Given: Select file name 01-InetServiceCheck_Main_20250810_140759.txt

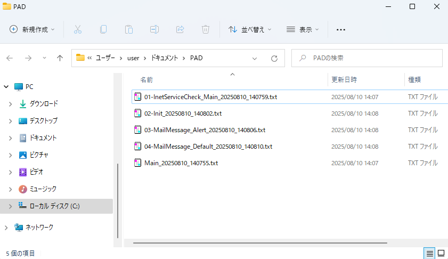Looking at the screenshot, I should coord(210,97).
